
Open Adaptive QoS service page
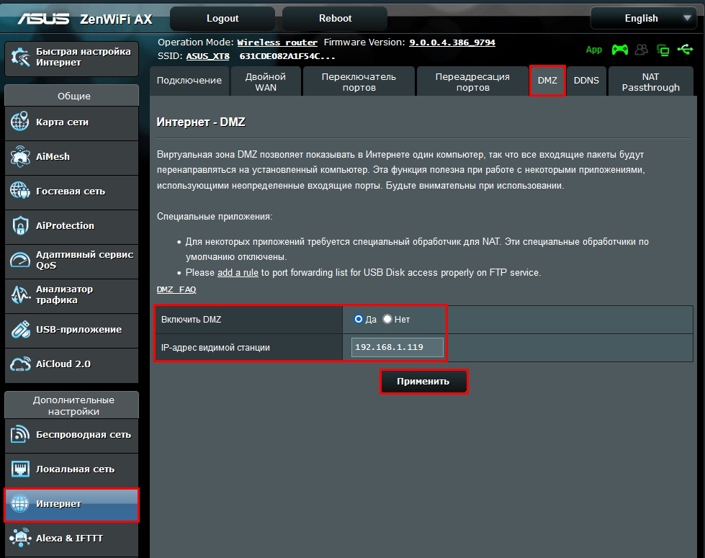pyautogui.click(x=71, y=261)
